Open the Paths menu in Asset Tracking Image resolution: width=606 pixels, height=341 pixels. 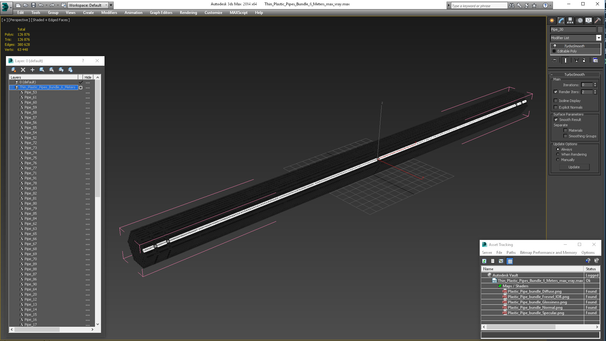[511, 253]
